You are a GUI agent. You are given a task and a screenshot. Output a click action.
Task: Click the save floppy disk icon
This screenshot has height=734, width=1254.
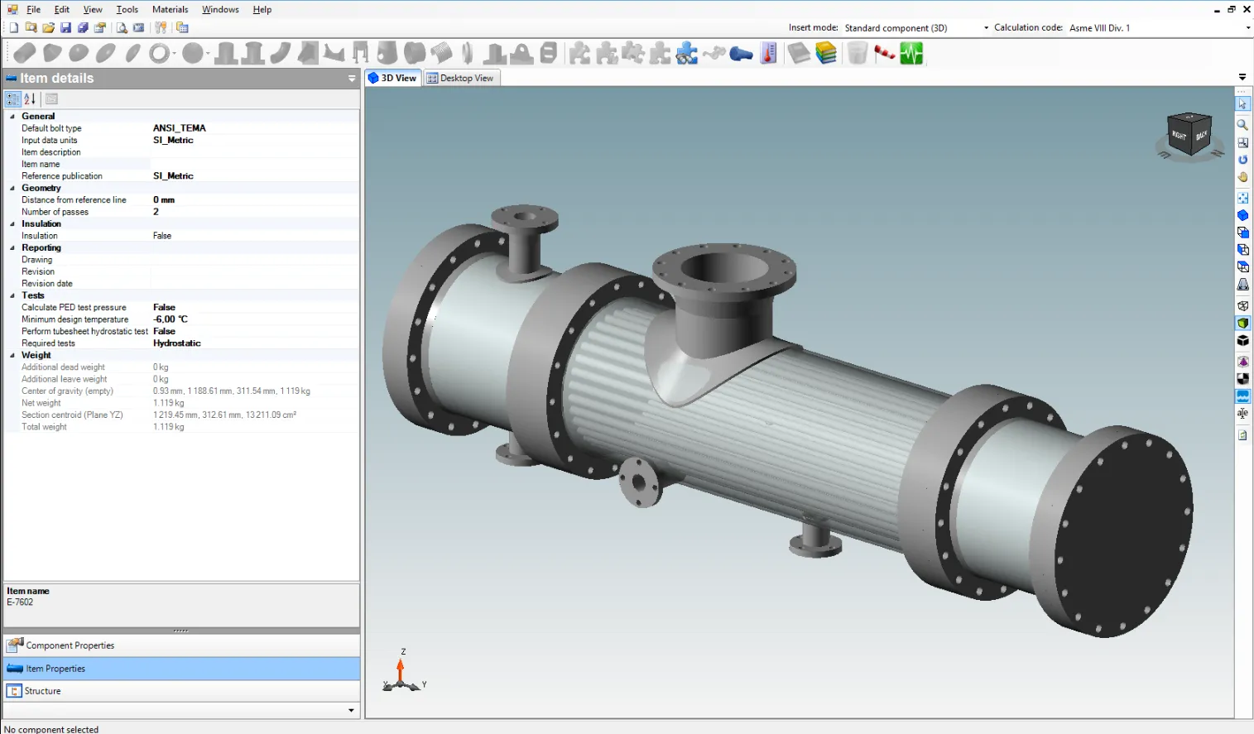pos(66,28)
